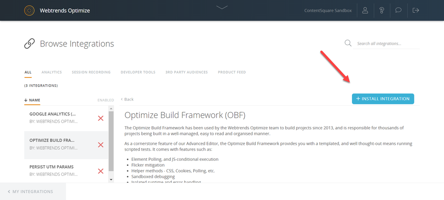Screen dimensions: 444x200
Task: Open the help question mark icon
Action: (x=382, y=10)
